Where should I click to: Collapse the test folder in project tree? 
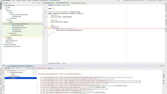(6, 20)
